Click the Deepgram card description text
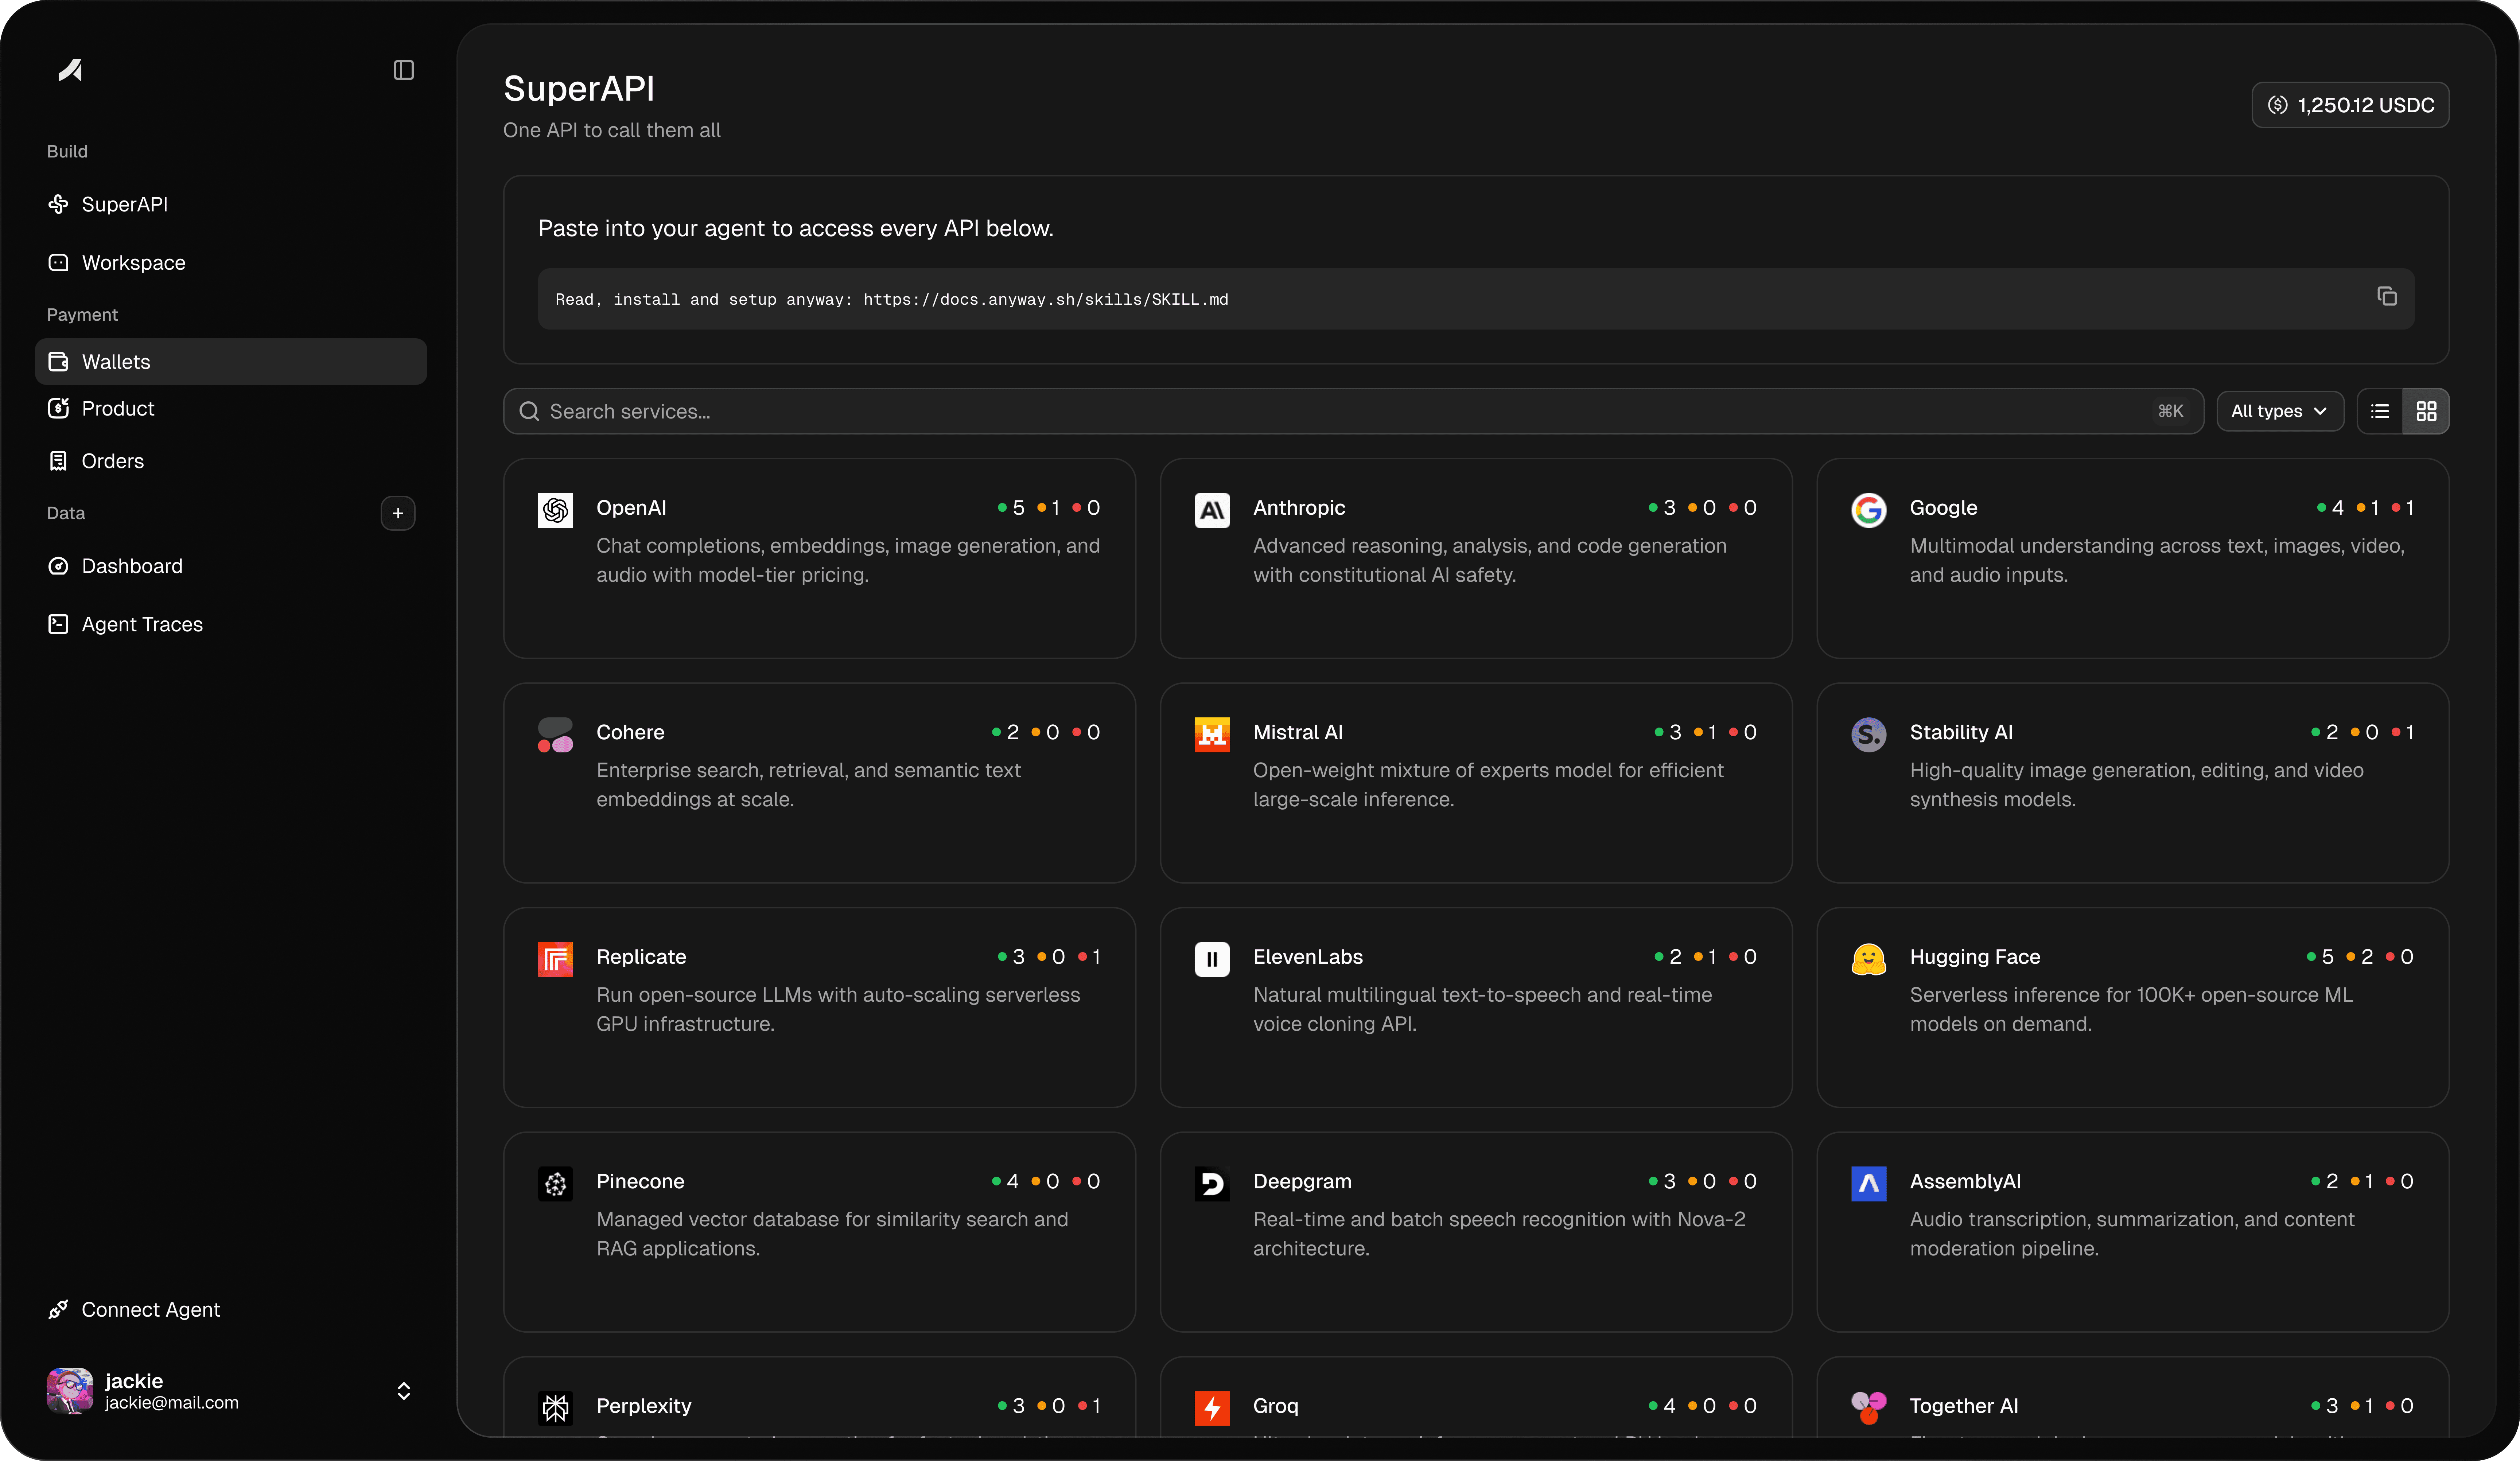 (x=1499, y=1234)
